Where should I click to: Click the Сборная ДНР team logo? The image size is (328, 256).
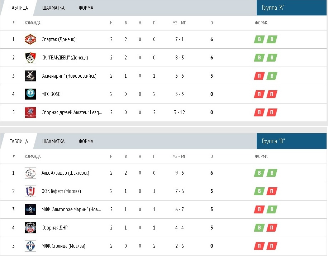pos(30,228)
